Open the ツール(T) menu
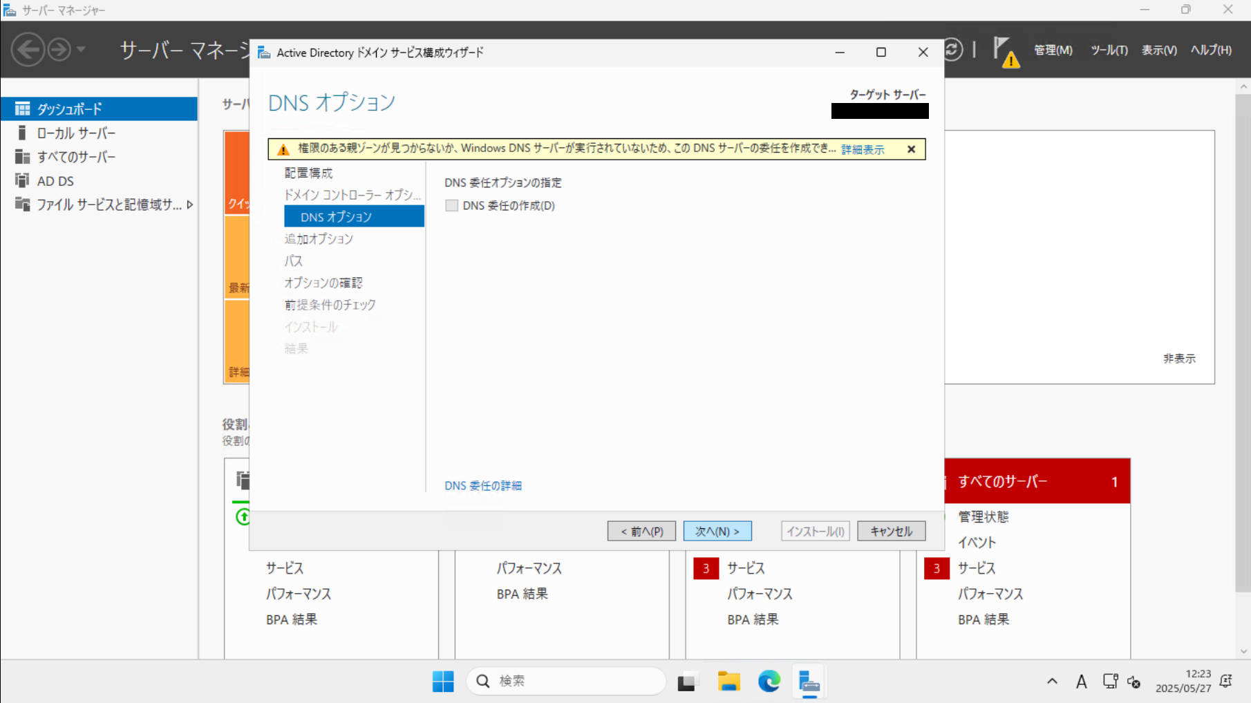Viewport: 1251px width, 703px height. pos(1109,50)
